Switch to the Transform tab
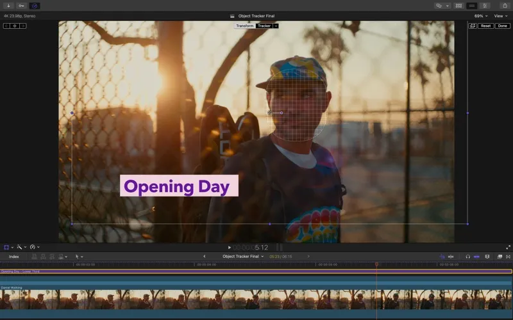513x320 pixels. (x=245, y=26)
